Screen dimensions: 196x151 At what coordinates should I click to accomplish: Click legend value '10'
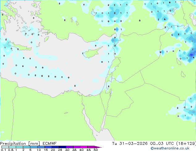coord(39,150)
